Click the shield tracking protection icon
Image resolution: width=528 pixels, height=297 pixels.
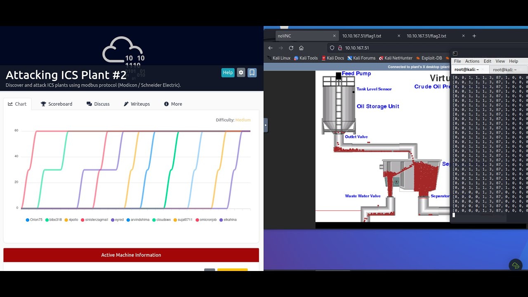(332, 48)
